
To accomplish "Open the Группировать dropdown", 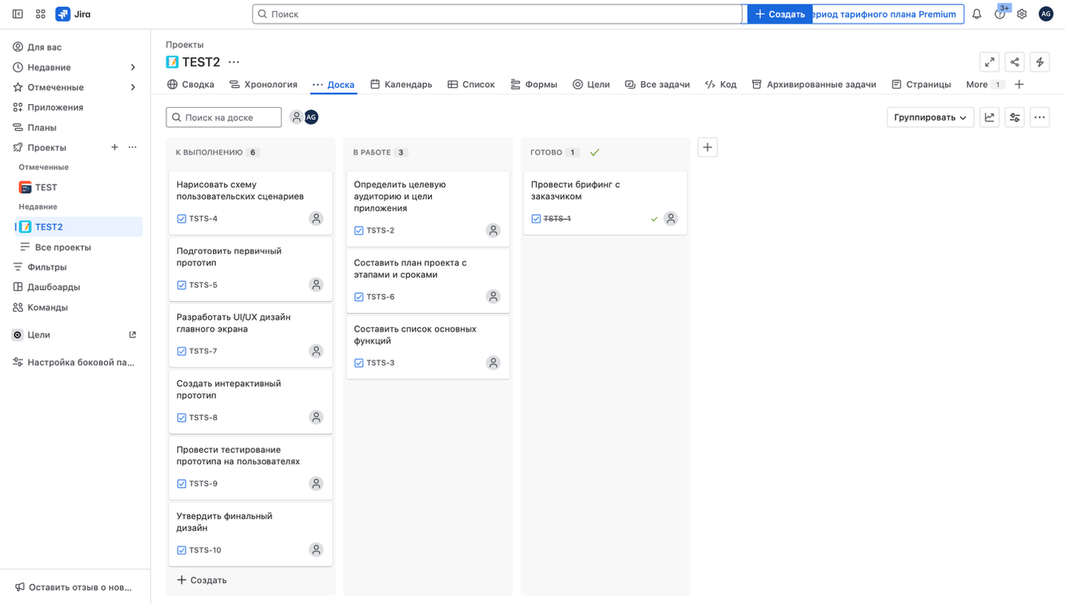I will 929,118.
